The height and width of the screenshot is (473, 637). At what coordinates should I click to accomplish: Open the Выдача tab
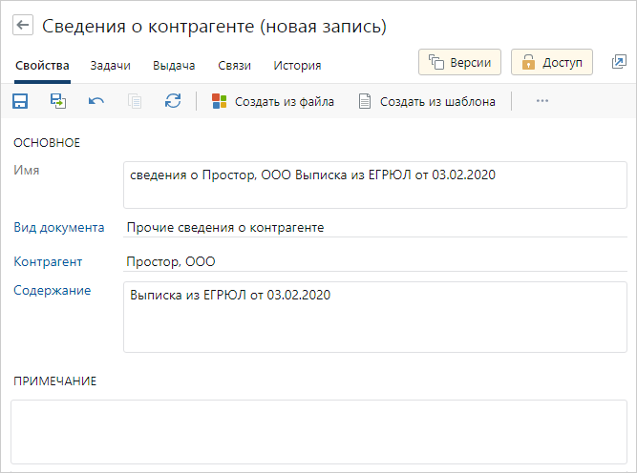click(x=176, y=66)
